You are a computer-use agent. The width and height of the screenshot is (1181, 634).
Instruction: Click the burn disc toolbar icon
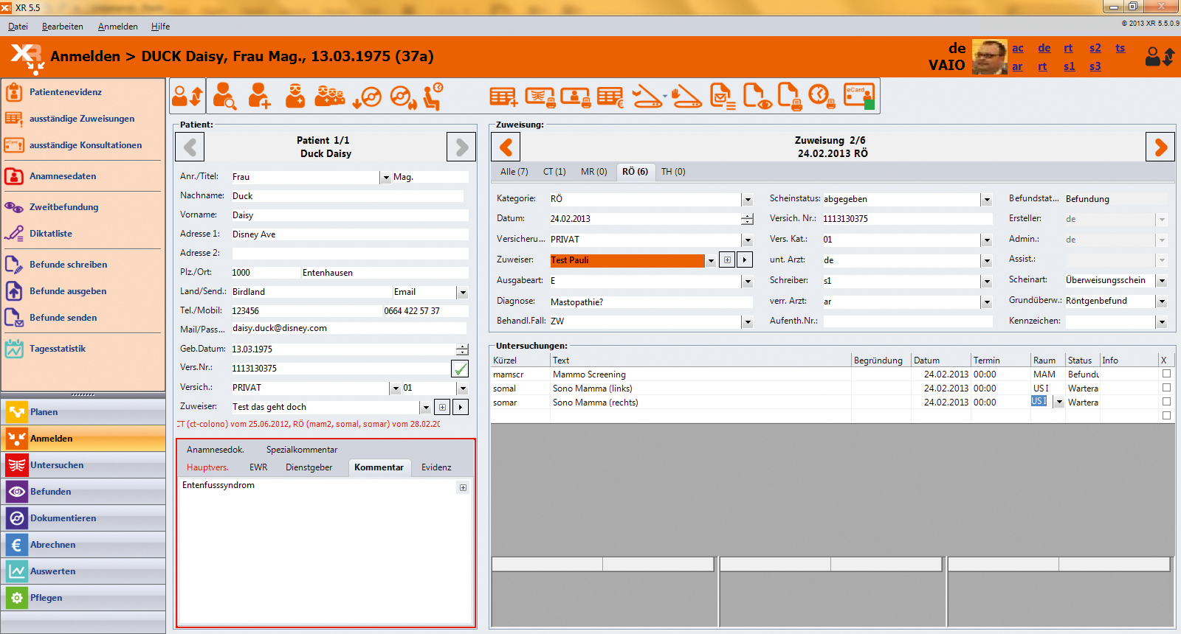[403, 97]
